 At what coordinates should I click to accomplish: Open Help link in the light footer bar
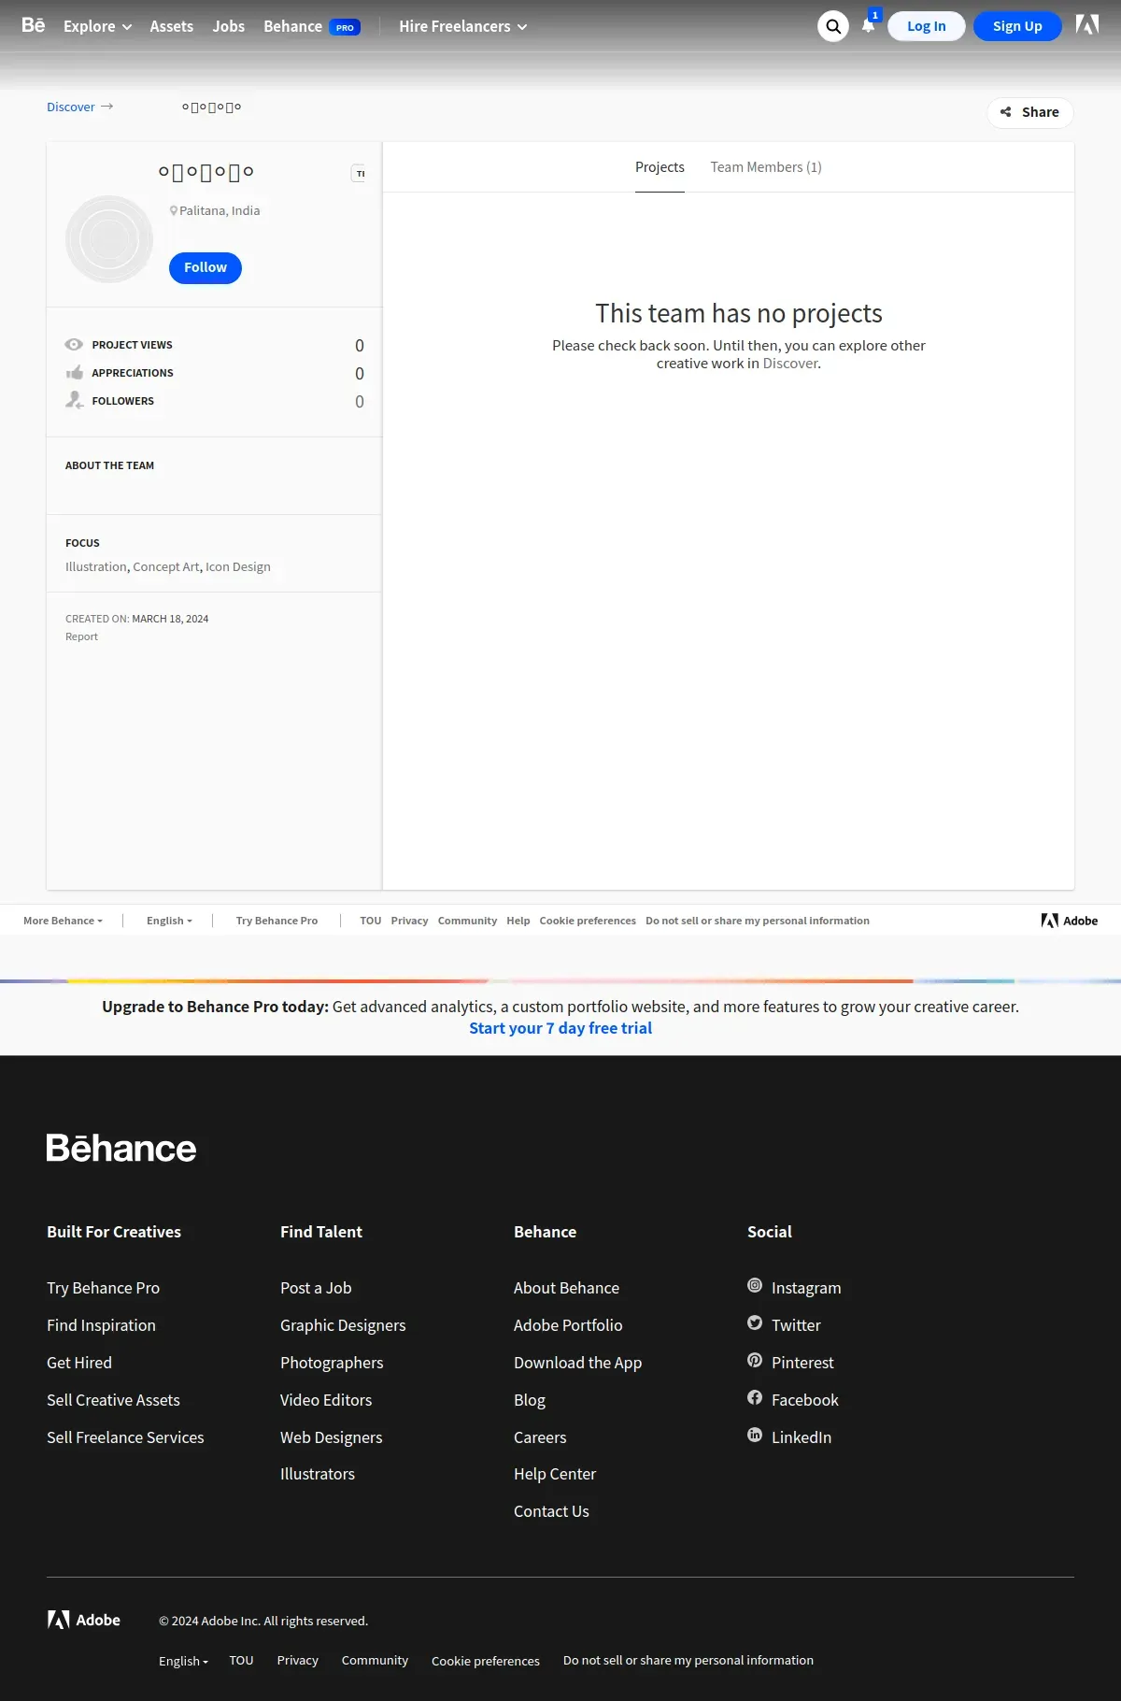point(518,921)
